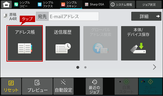Image resolution: width=163 pixels, height=96 pixels.
Task: Open プレビュー preview
Action: coord(37,86)
